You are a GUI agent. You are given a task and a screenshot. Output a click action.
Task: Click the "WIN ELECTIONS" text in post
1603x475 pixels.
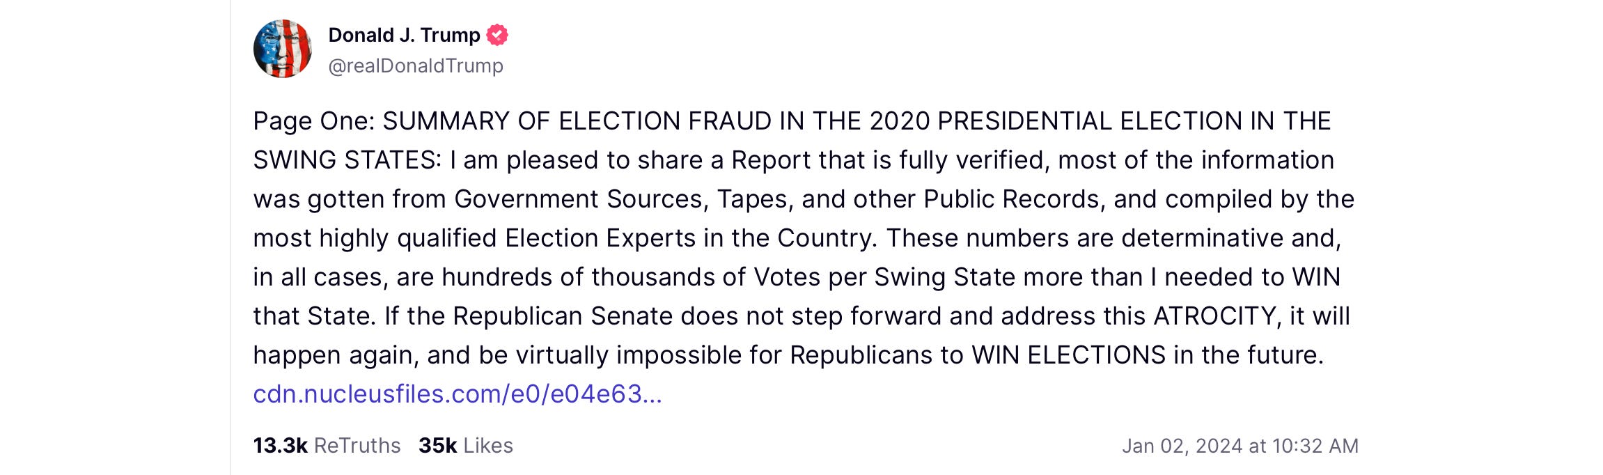click(x=1068, y=355)
